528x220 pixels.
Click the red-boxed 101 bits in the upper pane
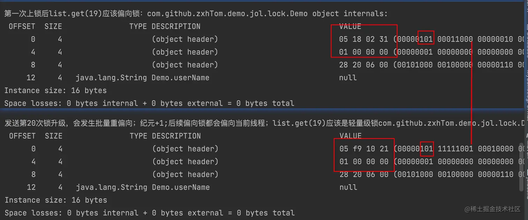pos(426,39)
